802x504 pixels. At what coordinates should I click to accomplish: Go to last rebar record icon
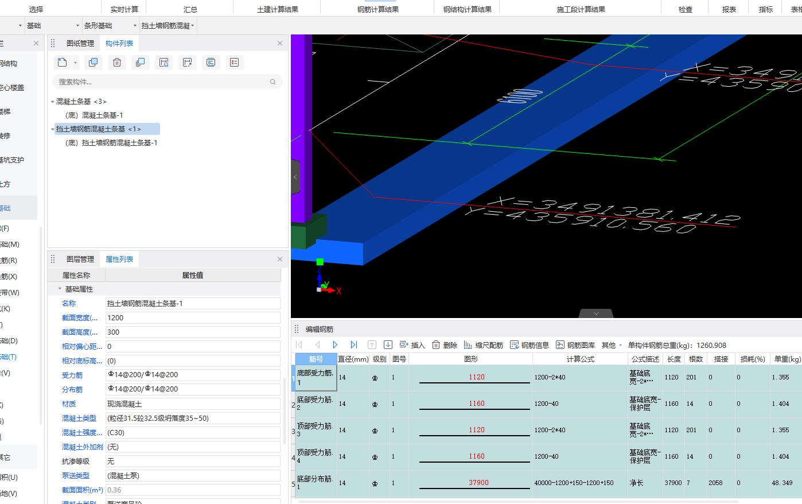pos(353,345)
